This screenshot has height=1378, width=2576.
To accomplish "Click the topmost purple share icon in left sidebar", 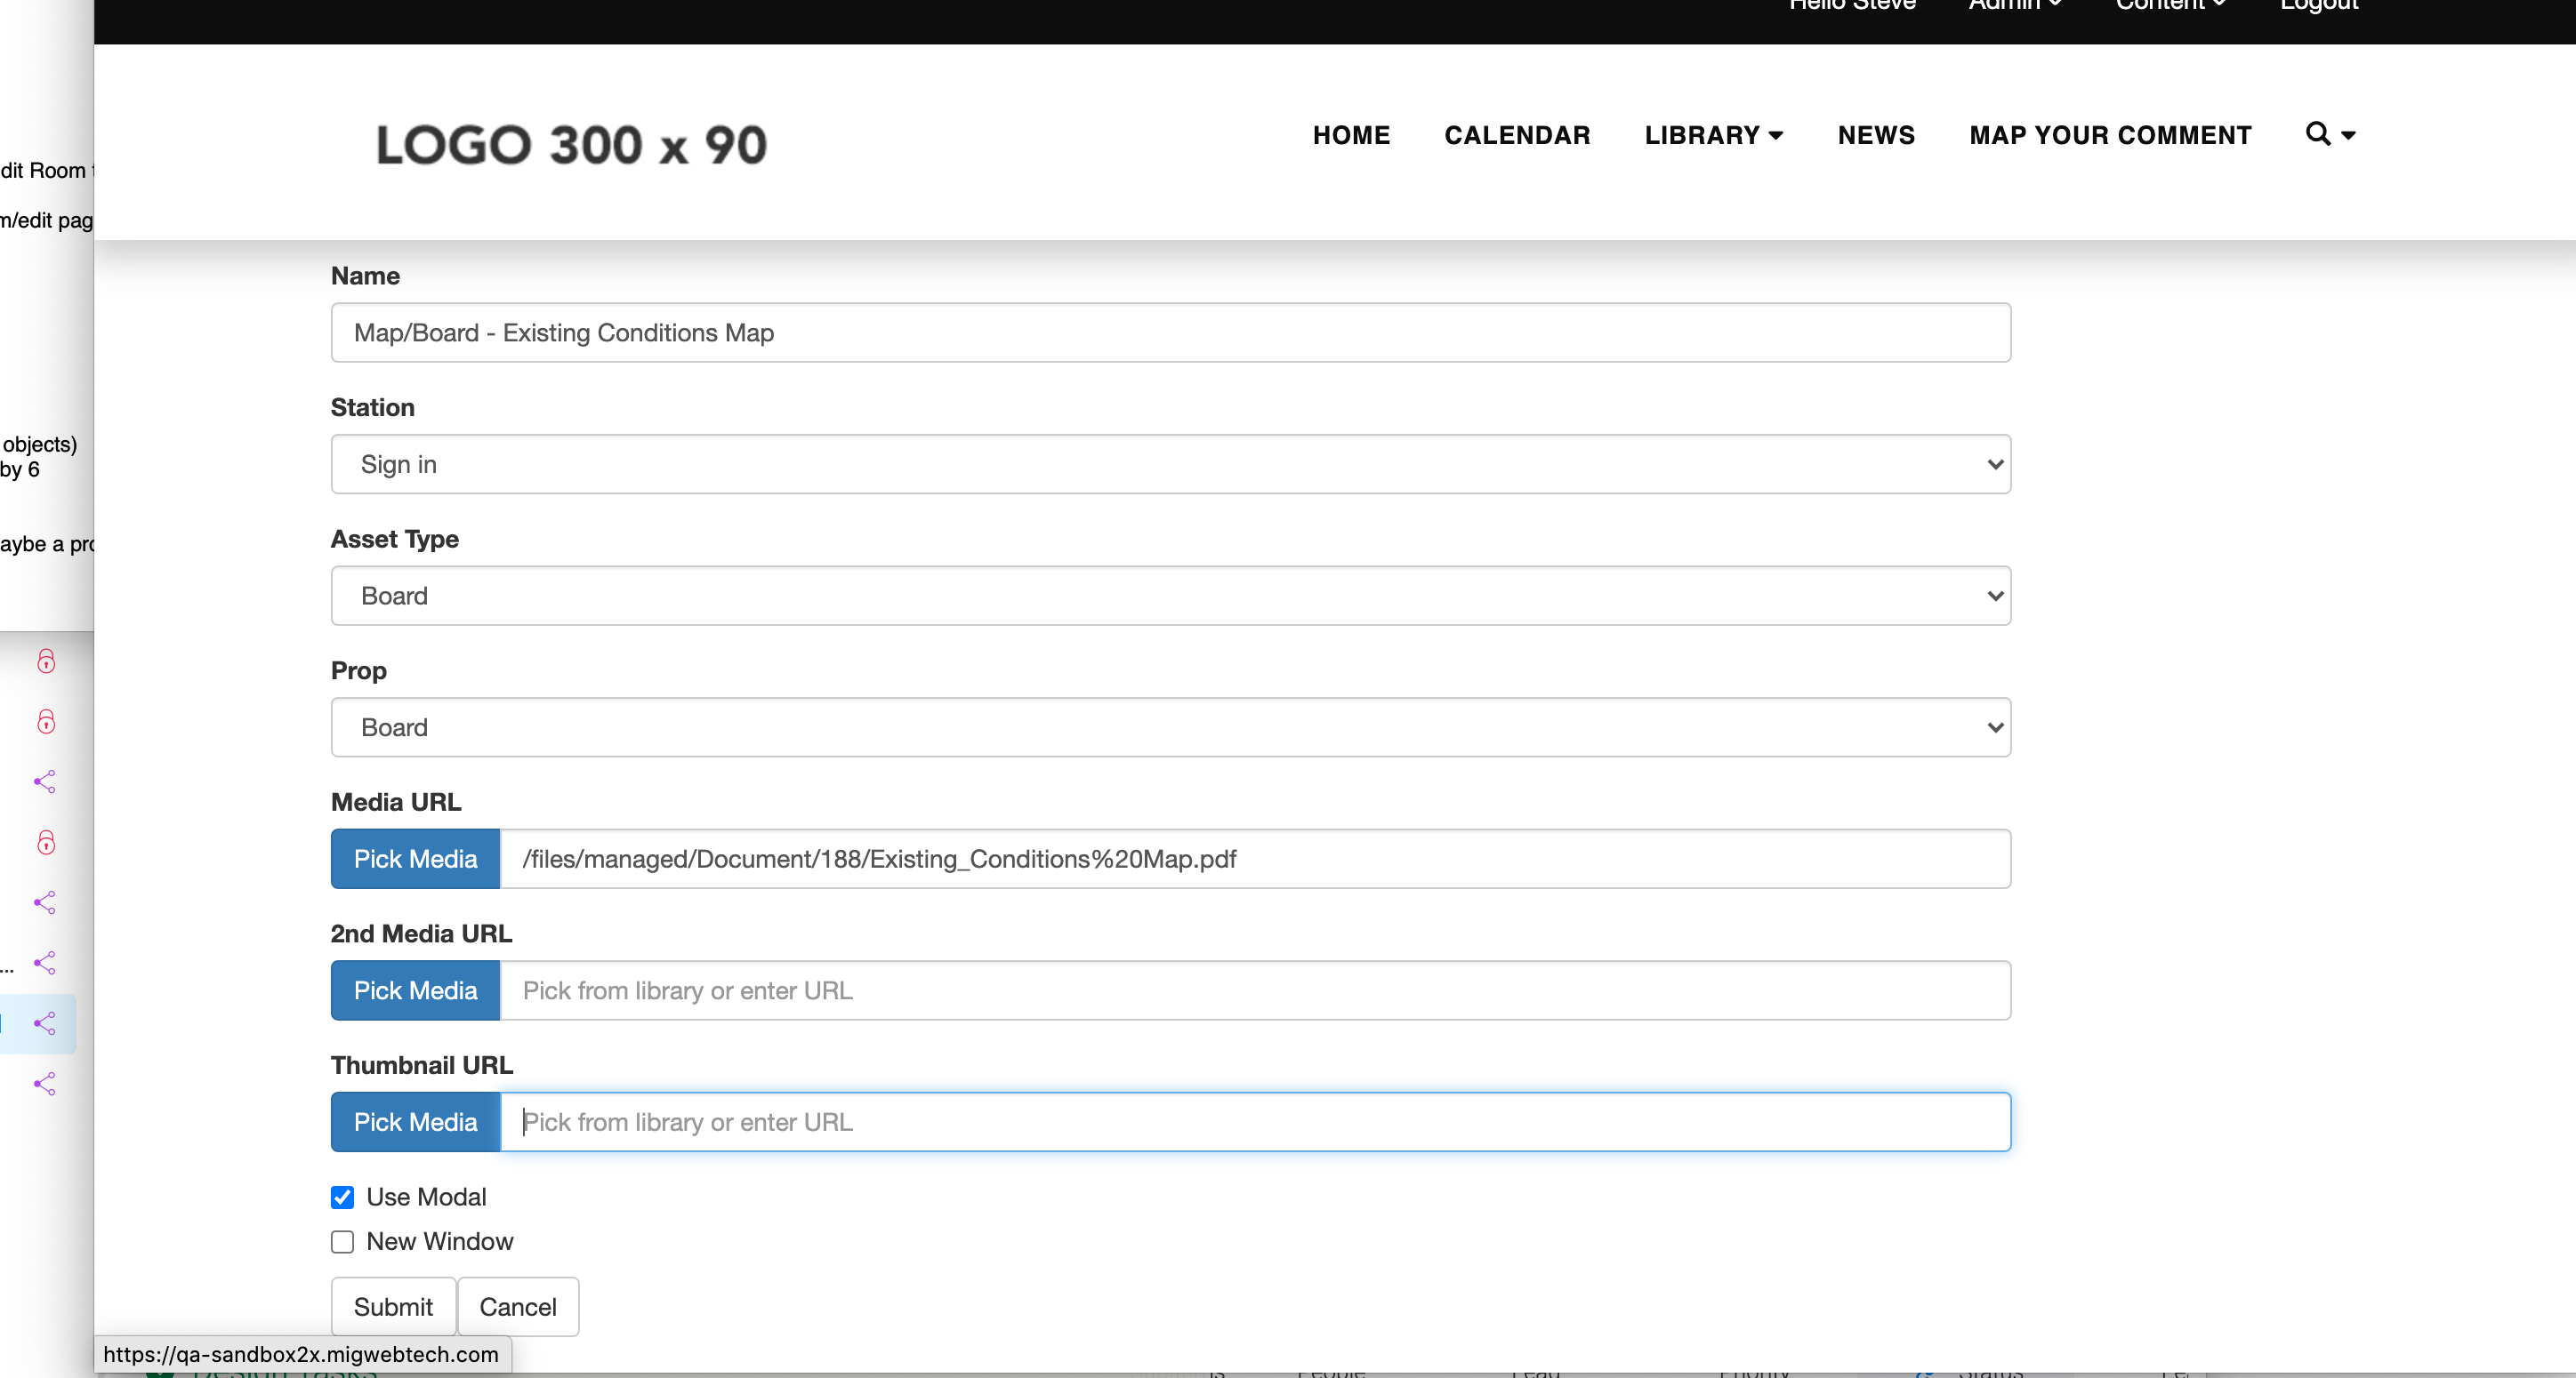I will [45, 781].
